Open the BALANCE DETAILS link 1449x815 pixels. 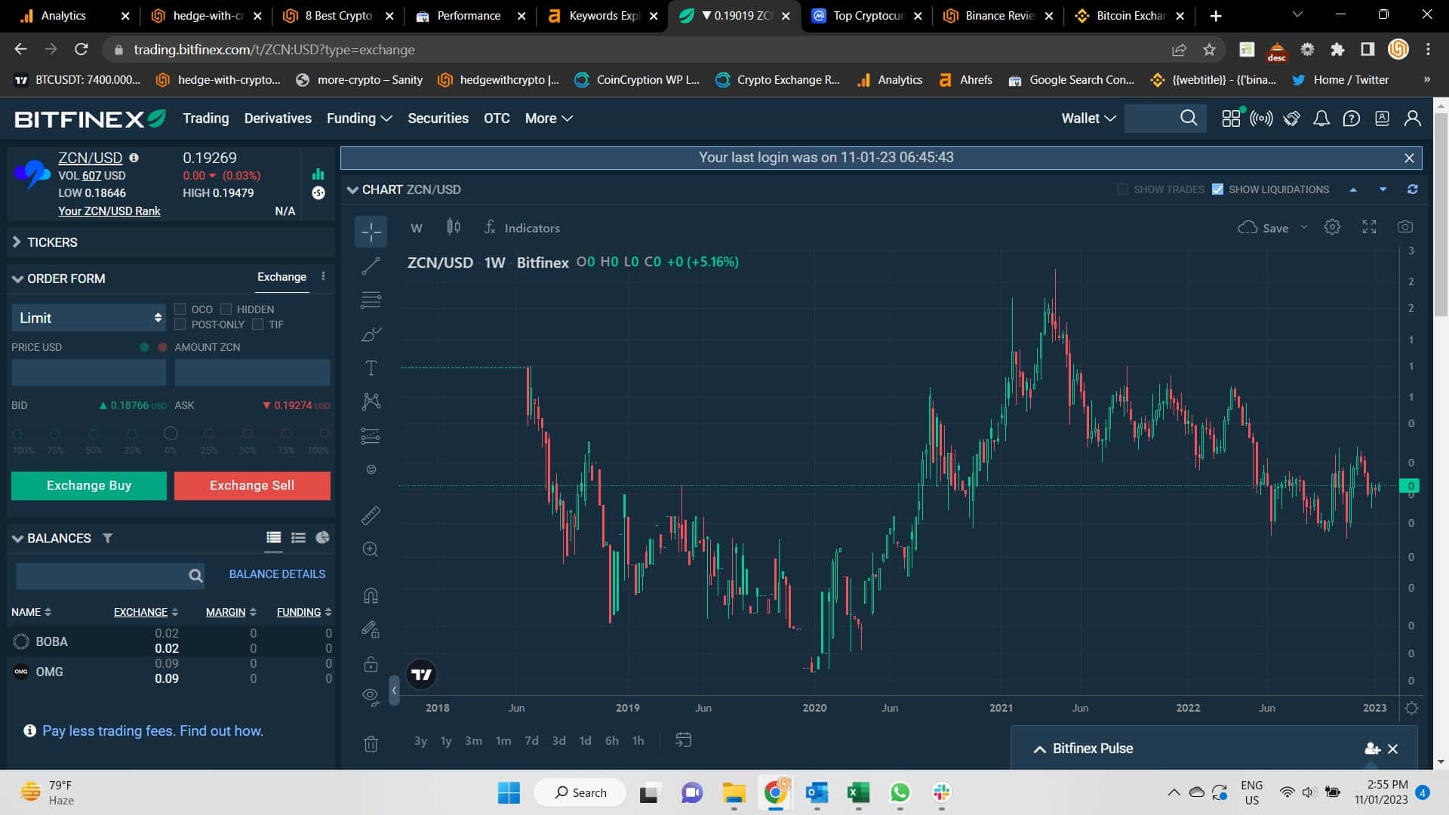tap(277, 574)
